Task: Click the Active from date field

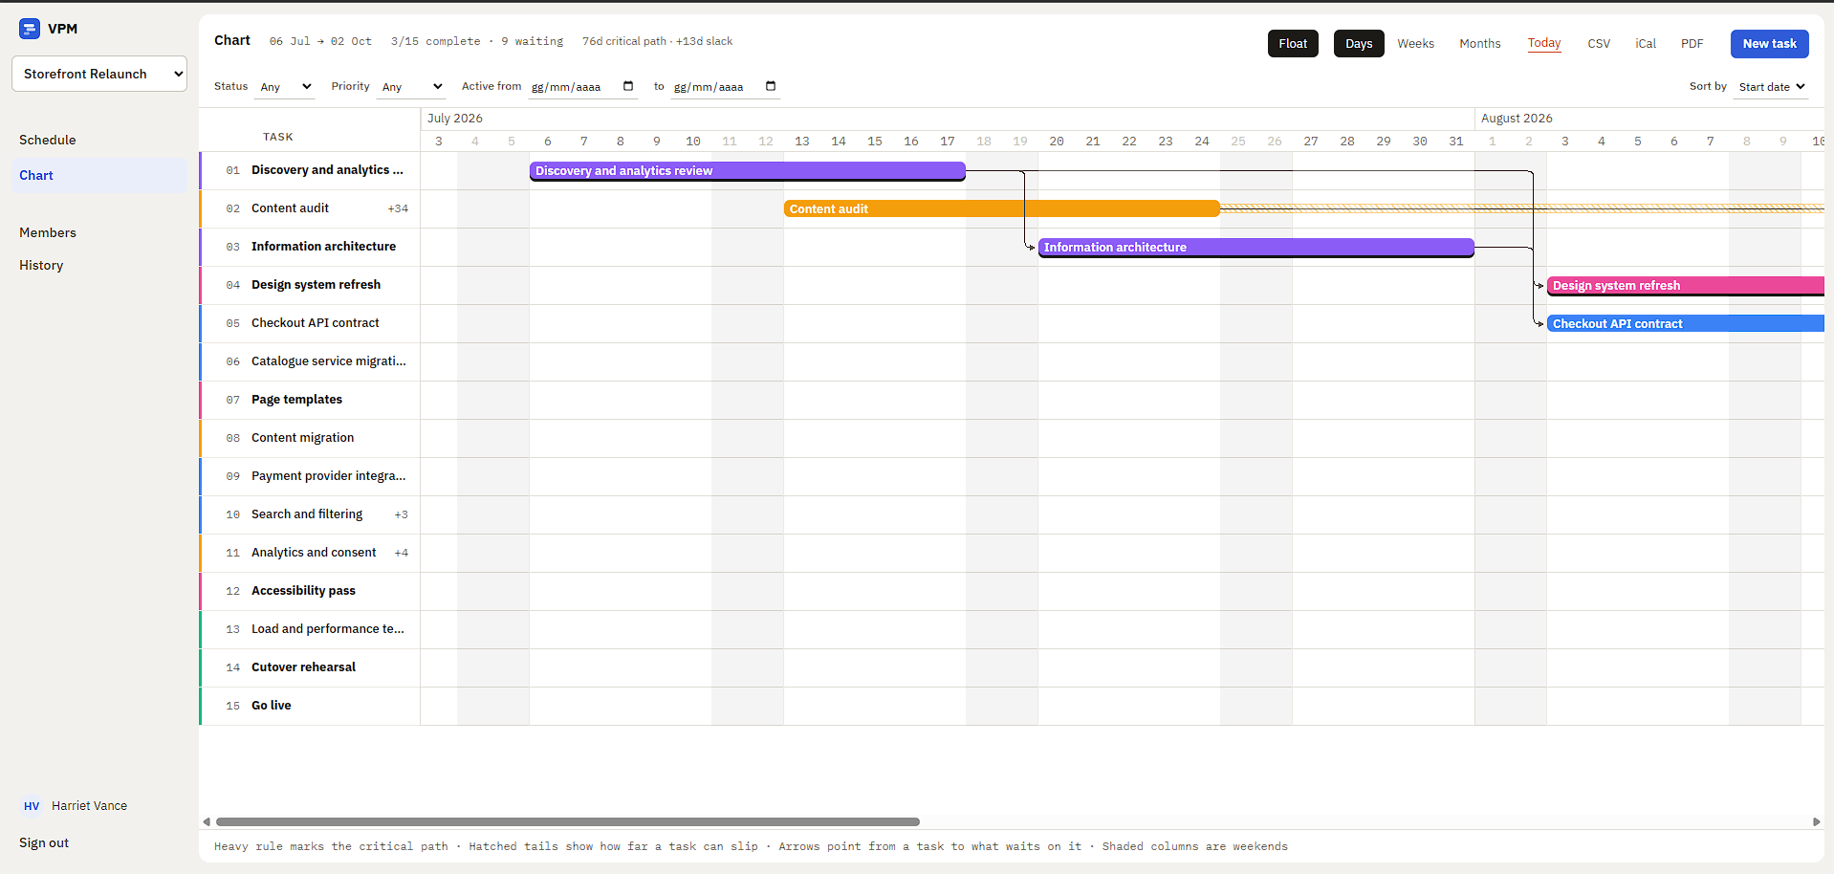Action: (x=582, y=87)
